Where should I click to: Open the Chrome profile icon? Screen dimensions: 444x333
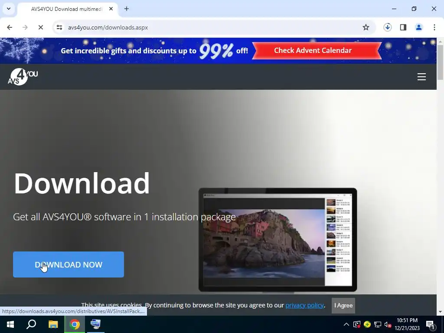click(419, 27)
